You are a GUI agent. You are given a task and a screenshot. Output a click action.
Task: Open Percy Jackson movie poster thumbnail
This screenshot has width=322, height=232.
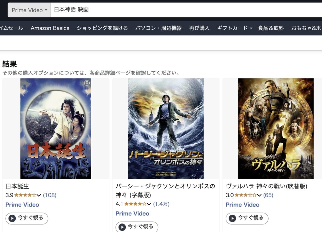tap(166, 129)
